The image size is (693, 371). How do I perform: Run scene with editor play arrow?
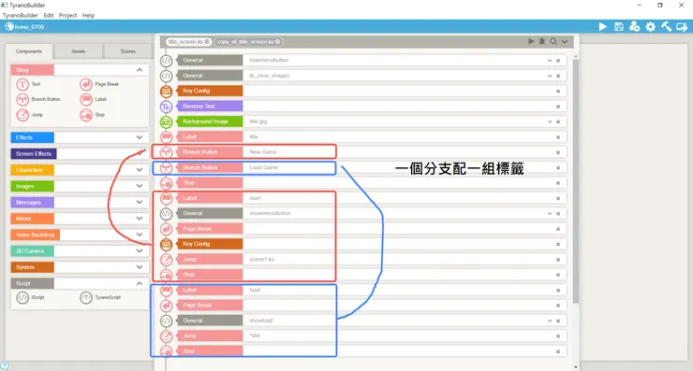(531, 41)
